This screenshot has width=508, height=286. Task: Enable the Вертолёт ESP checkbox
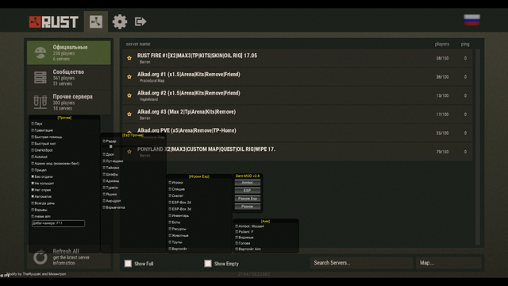[170, 249]
